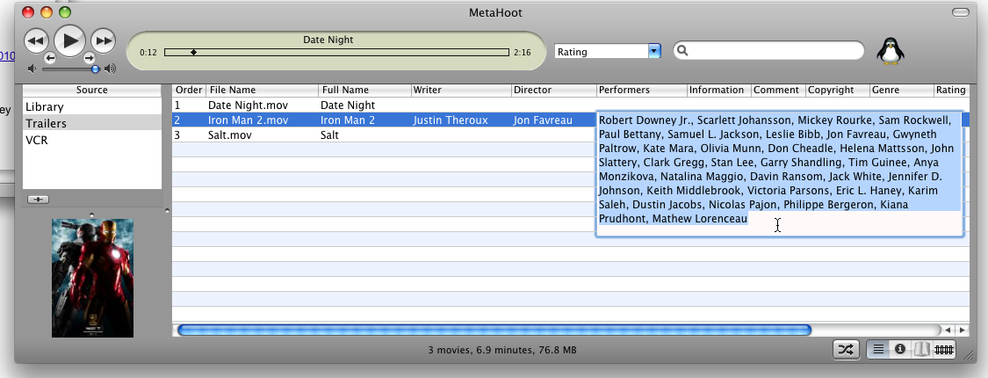
Task: Click the Date Night playback progress track
Action: (336, 53)
